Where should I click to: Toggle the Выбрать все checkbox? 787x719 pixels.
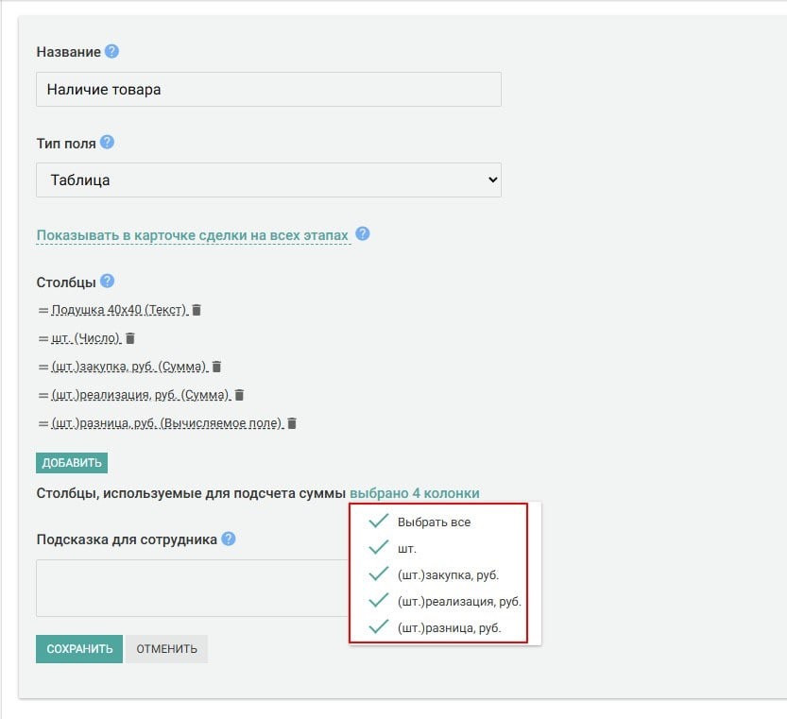(379, 522)
